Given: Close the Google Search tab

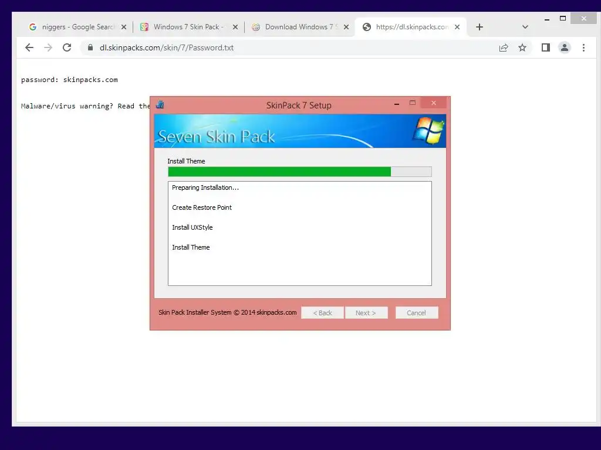Looking at the screenshot, I should pyautogui.click(x=123, y=27).
